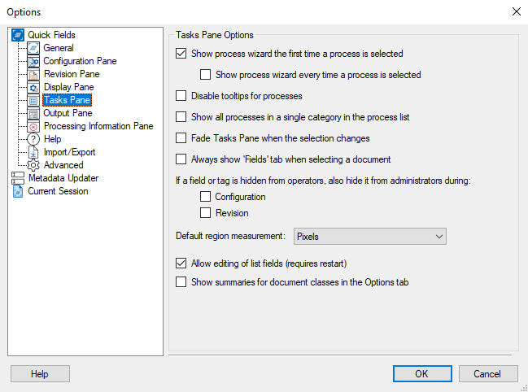528x392 pixels.
Task: Select Current Session in the tree
Action: (58, 191)
